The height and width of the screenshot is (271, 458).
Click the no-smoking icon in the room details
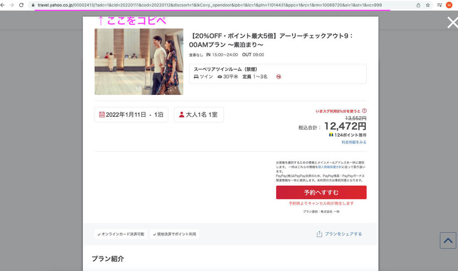[278, 77]
